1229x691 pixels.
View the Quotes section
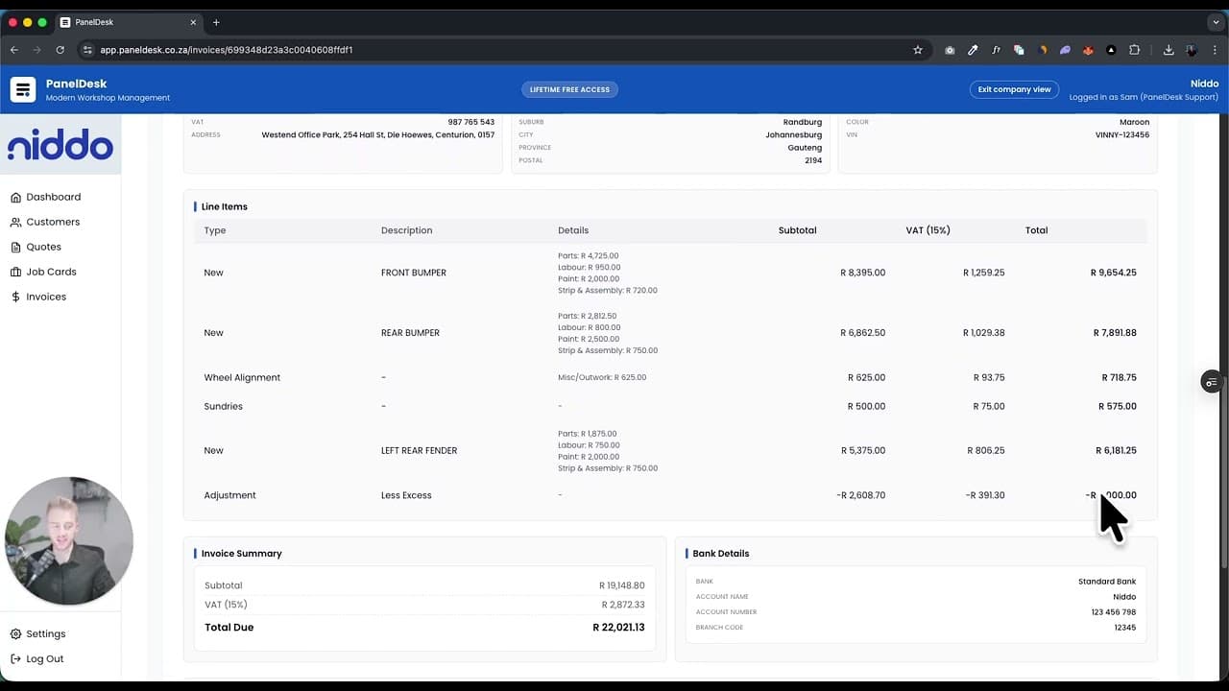pos(45,247)
